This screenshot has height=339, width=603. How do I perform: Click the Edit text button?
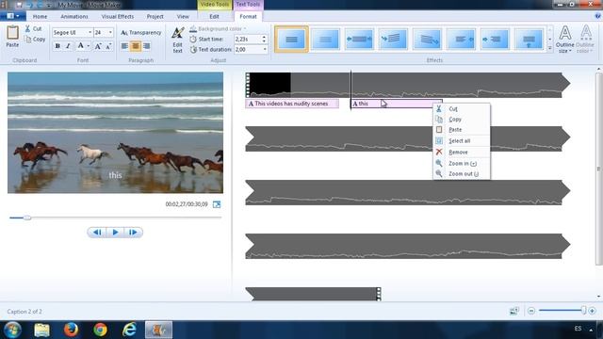pyautogui.click(x=177, y=40)
